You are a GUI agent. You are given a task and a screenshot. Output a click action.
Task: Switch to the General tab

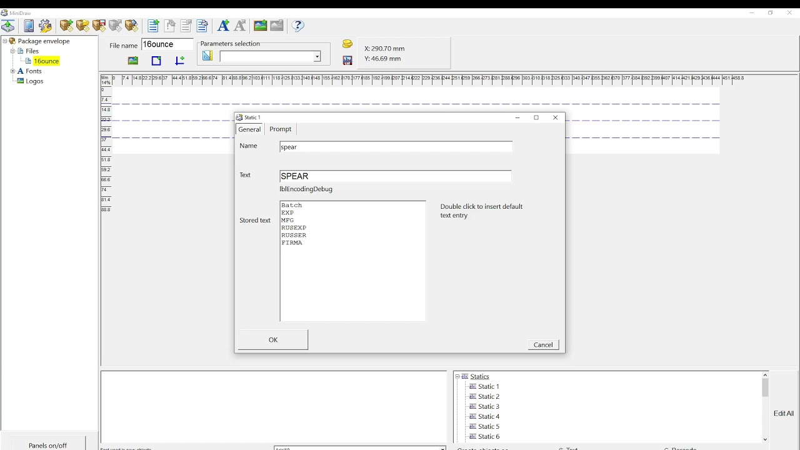click(249, 129)
